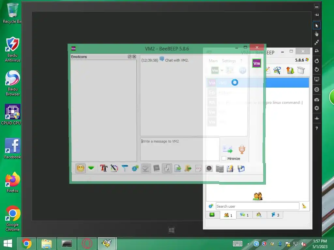Tick the Minimize checkbox

[x=224, y=159]
